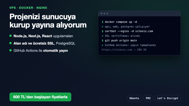Image resolution: width=189 pixels, height=106 pixels.
Task: Click the '600 TL'den başlayan fiyatlarla' button
Action: [40, 97]
